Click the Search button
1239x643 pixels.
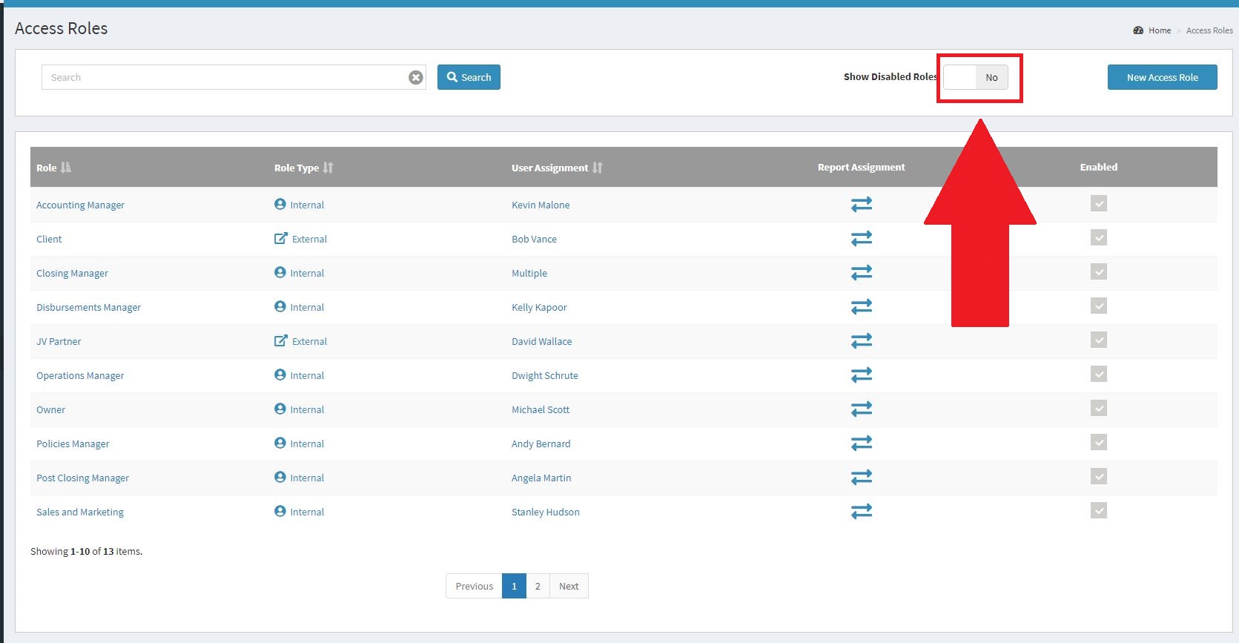click(469, 77)
